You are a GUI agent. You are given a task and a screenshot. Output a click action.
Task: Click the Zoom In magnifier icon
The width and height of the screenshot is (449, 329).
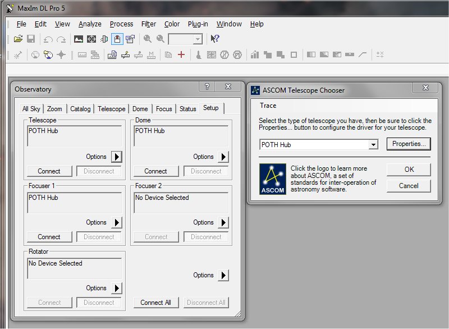[148, 39]
